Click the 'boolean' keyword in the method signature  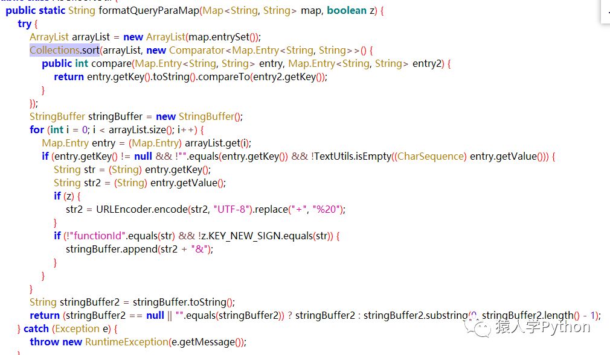347,10
